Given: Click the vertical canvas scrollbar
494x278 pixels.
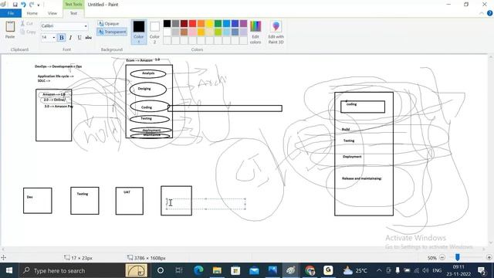Looking at the screenshot, I should tap(491, 150).
